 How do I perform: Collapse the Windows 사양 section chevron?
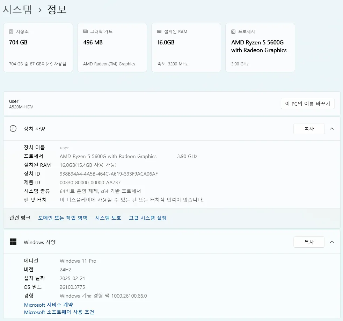332,242
